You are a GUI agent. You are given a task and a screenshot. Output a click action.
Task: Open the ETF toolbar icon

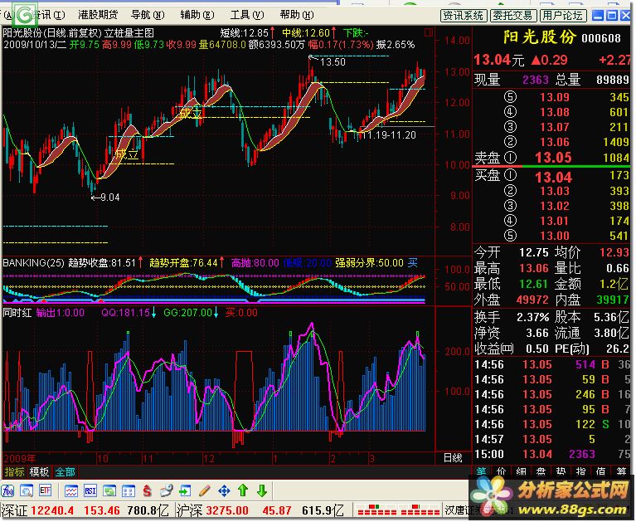[45, 491]
